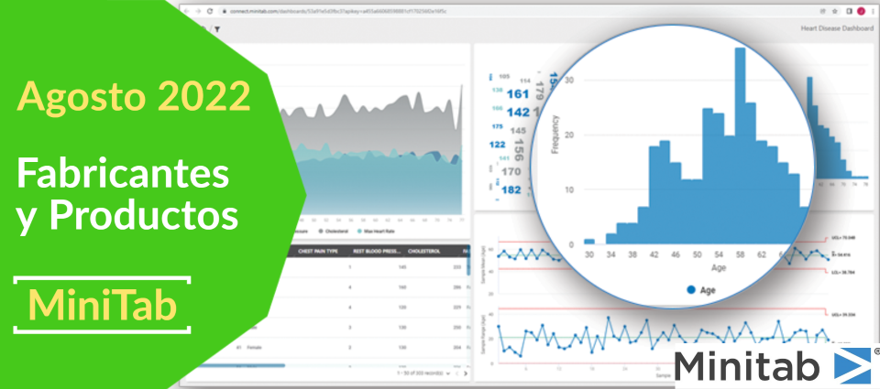
Task: Click the number 182 in the word cloud
Action: 511,189
